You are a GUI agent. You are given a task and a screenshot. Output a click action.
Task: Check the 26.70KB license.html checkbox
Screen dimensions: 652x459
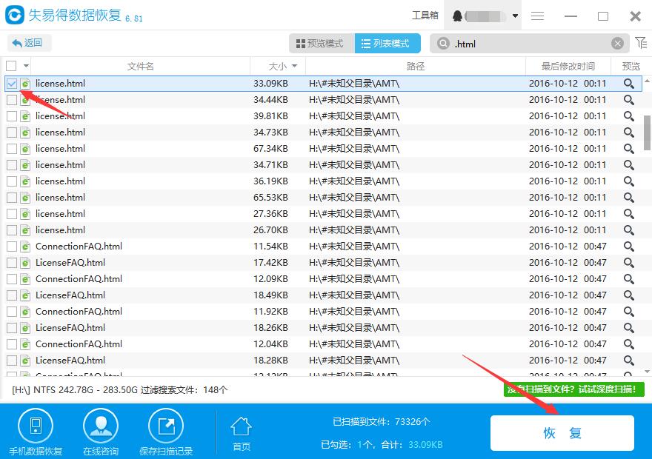[12, 230]
